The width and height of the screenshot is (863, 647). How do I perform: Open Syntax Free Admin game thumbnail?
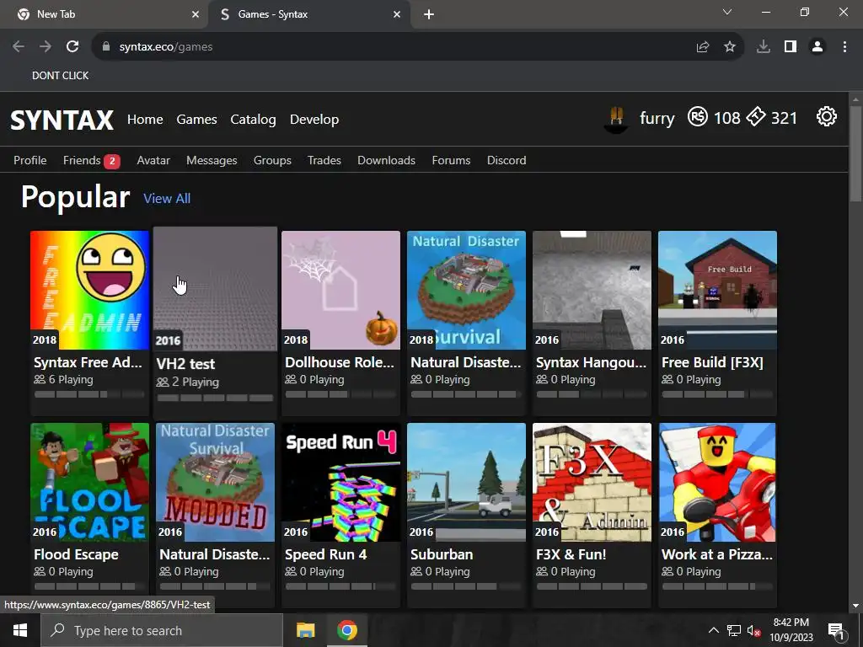pyautogui.click(x=89, y=290)
